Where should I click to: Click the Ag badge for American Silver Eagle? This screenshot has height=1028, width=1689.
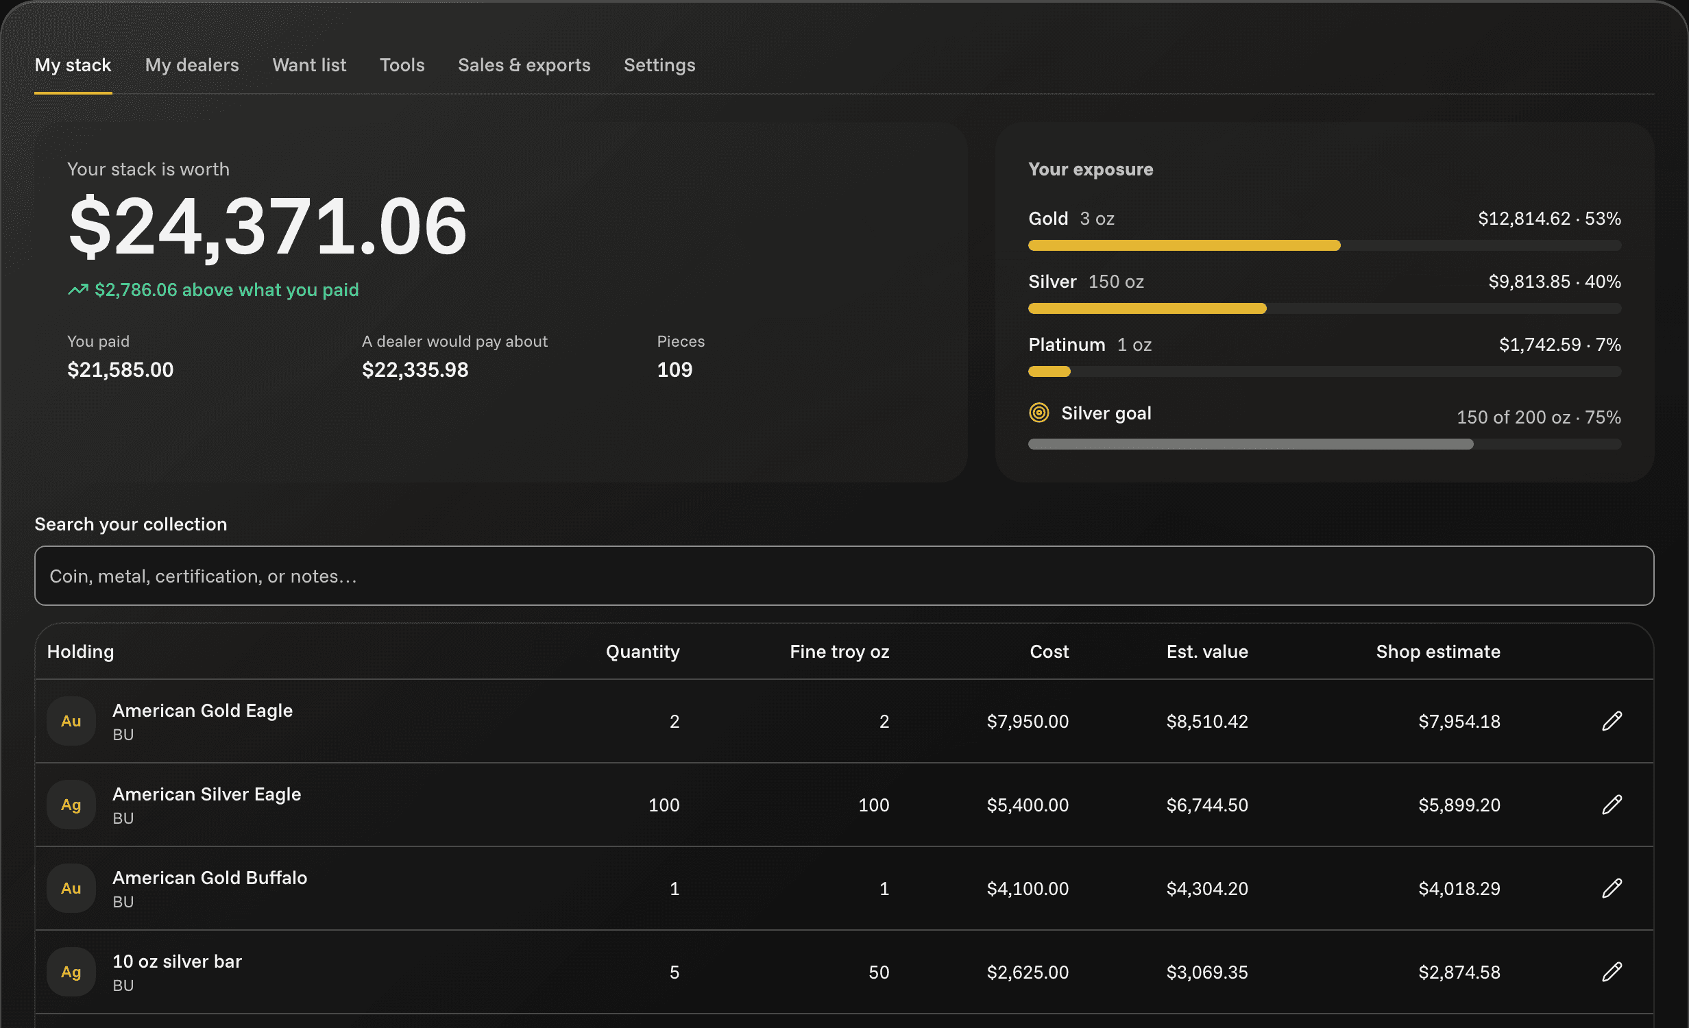71,805
